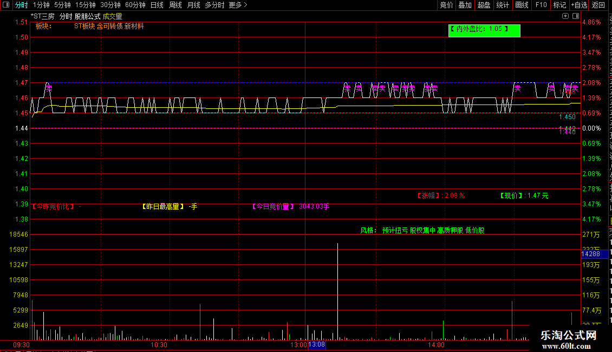This screenshot has height=352, width=612.
Task: Switch to 30分钟 chart period
Action: [110, 5]
